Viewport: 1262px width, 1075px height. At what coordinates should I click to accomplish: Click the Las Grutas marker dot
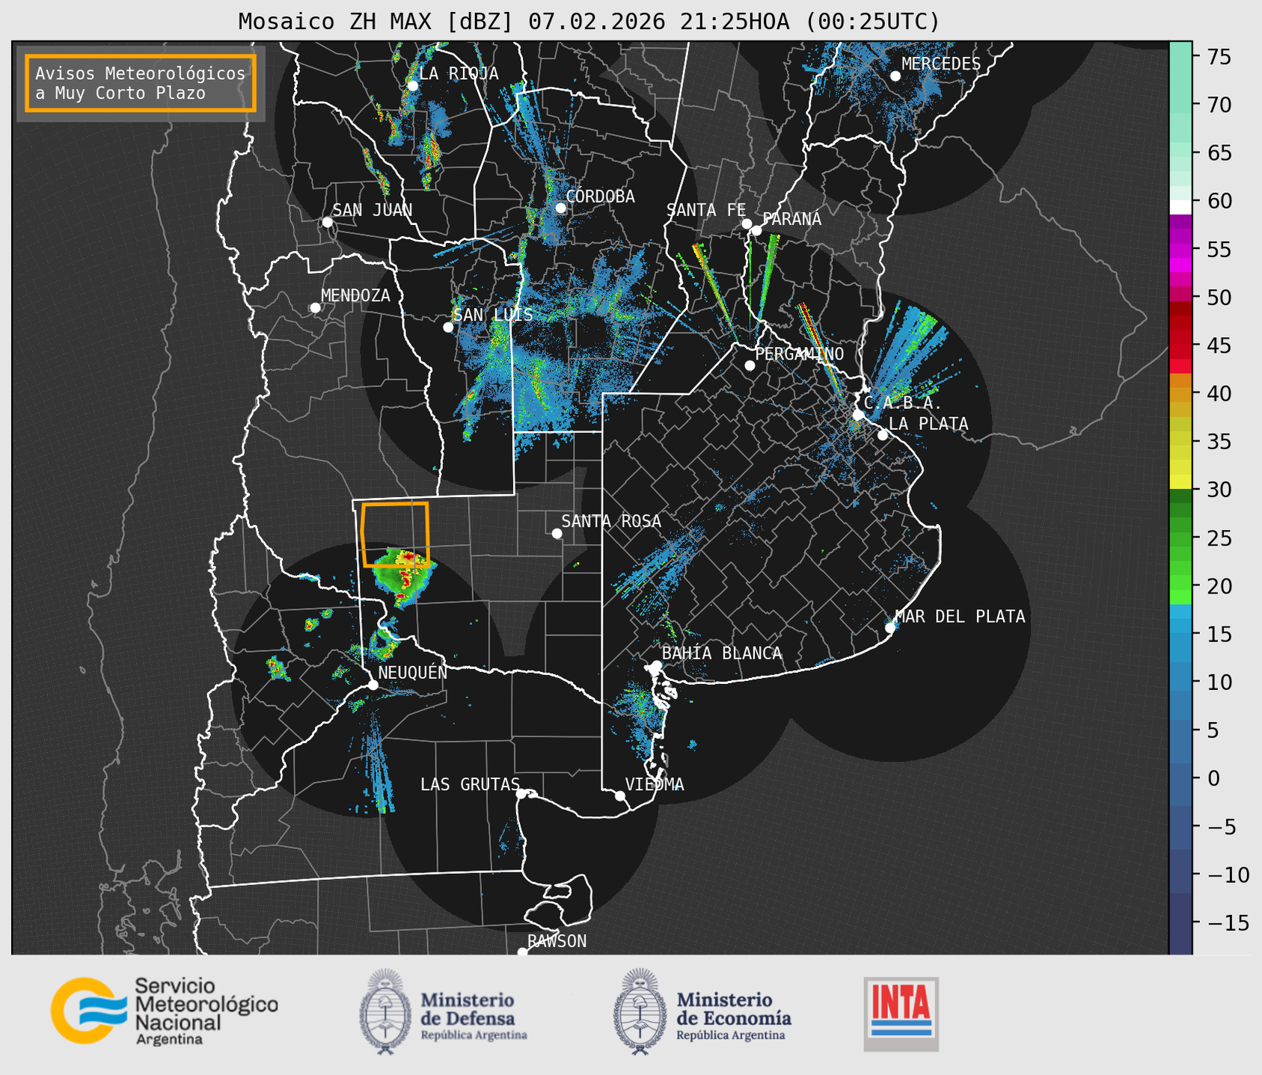point(521,793)
